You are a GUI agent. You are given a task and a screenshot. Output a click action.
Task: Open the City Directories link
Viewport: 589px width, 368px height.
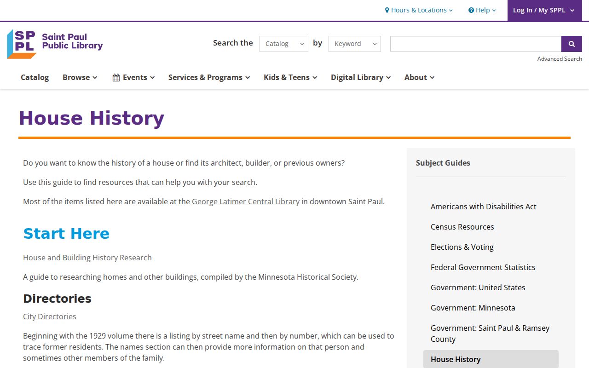tap(50, 316)
